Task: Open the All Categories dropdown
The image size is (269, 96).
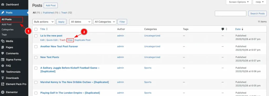Action: pos(105,22)
